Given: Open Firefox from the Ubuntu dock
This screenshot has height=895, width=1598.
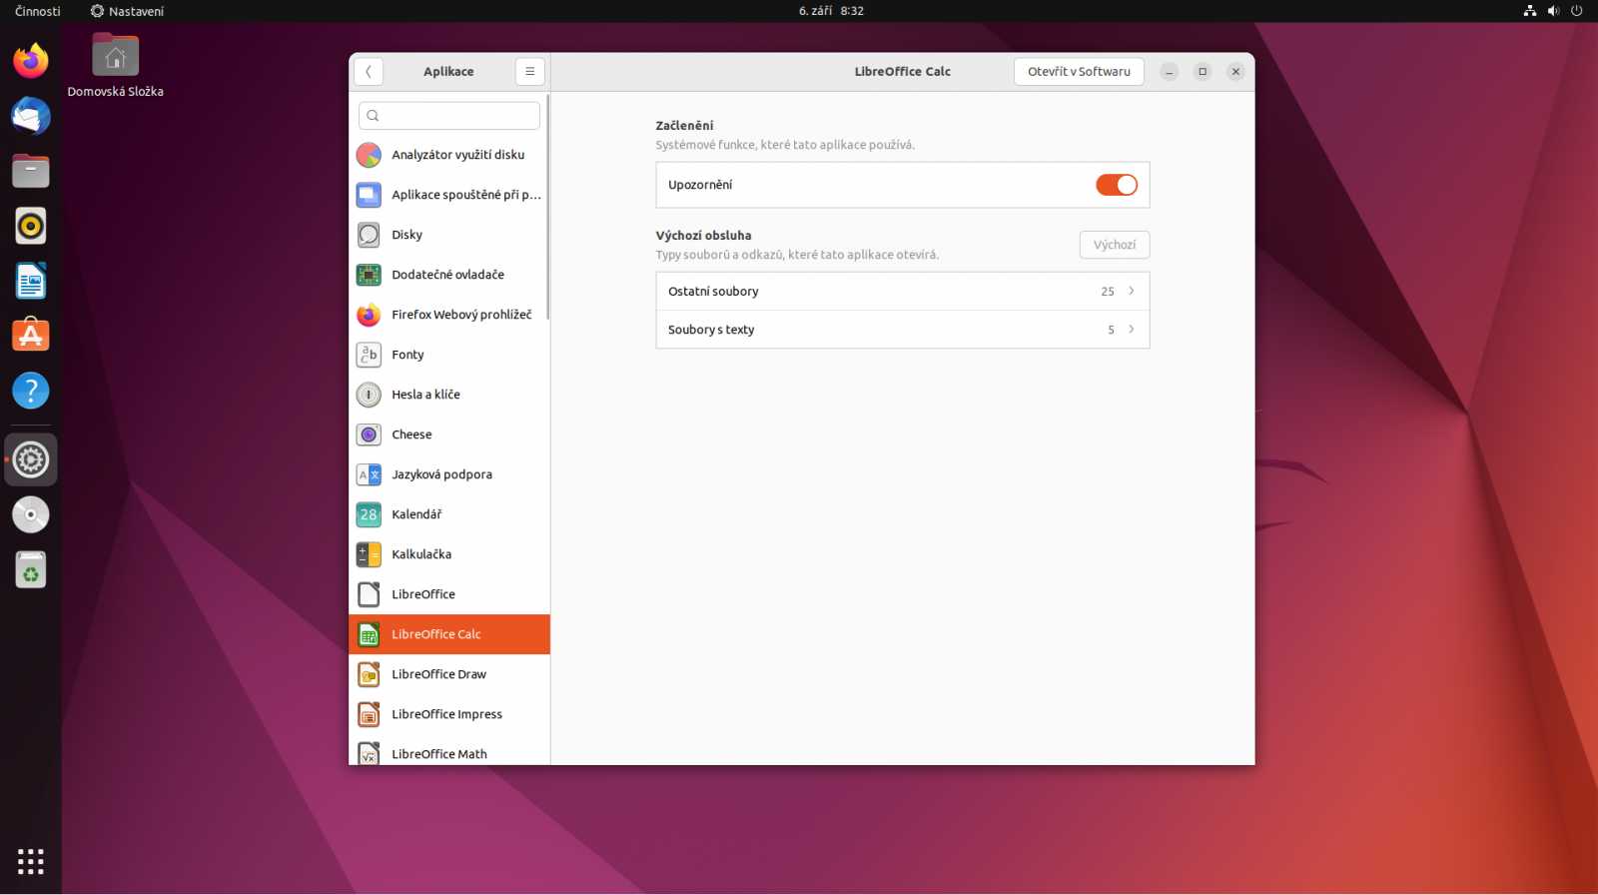Looking at the screenshot, I should [31, 61].
